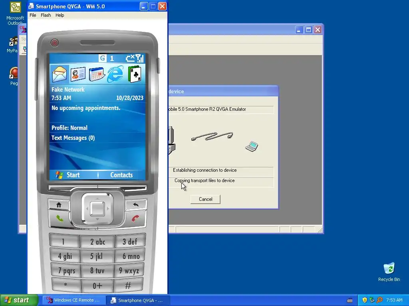Click the 8 tuv key

tap(97, 271)
